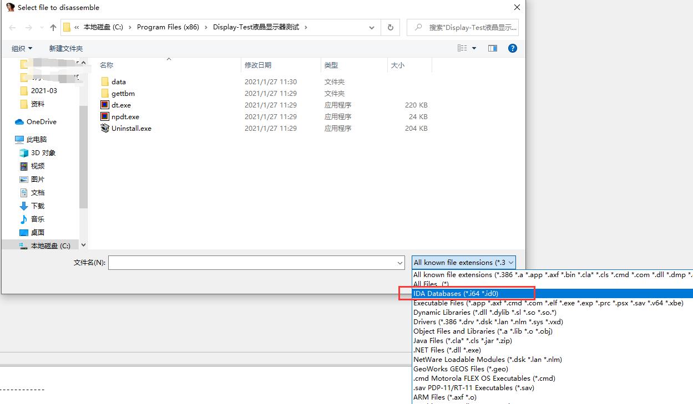693x404 pixels.
Task: Select 此电脑 in navigation pane
Action: 37,139
